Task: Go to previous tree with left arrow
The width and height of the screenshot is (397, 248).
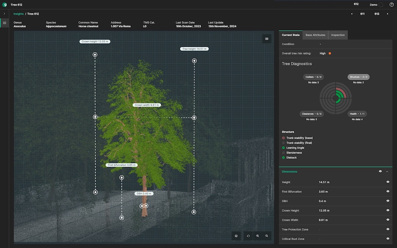Action: click(x=352, y=14)
